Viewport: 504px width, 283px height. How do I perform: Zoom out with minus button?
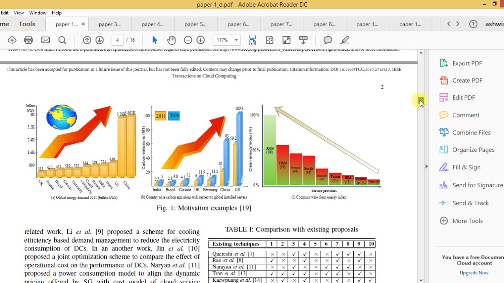(x=188, y=40)
